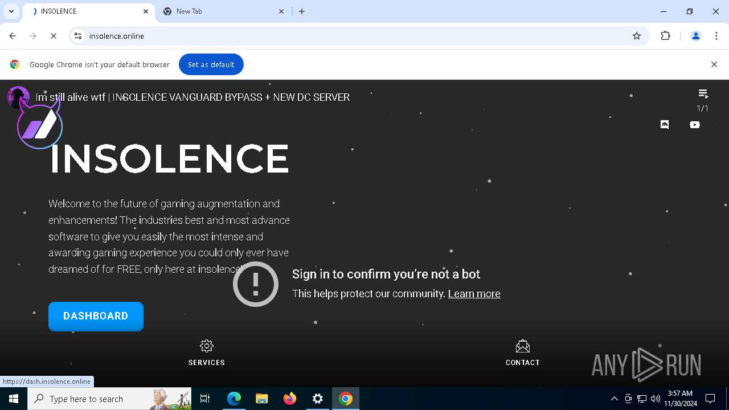Open the video title link
The width and height of the screenshot is (729, 410).
coord(193,97)
